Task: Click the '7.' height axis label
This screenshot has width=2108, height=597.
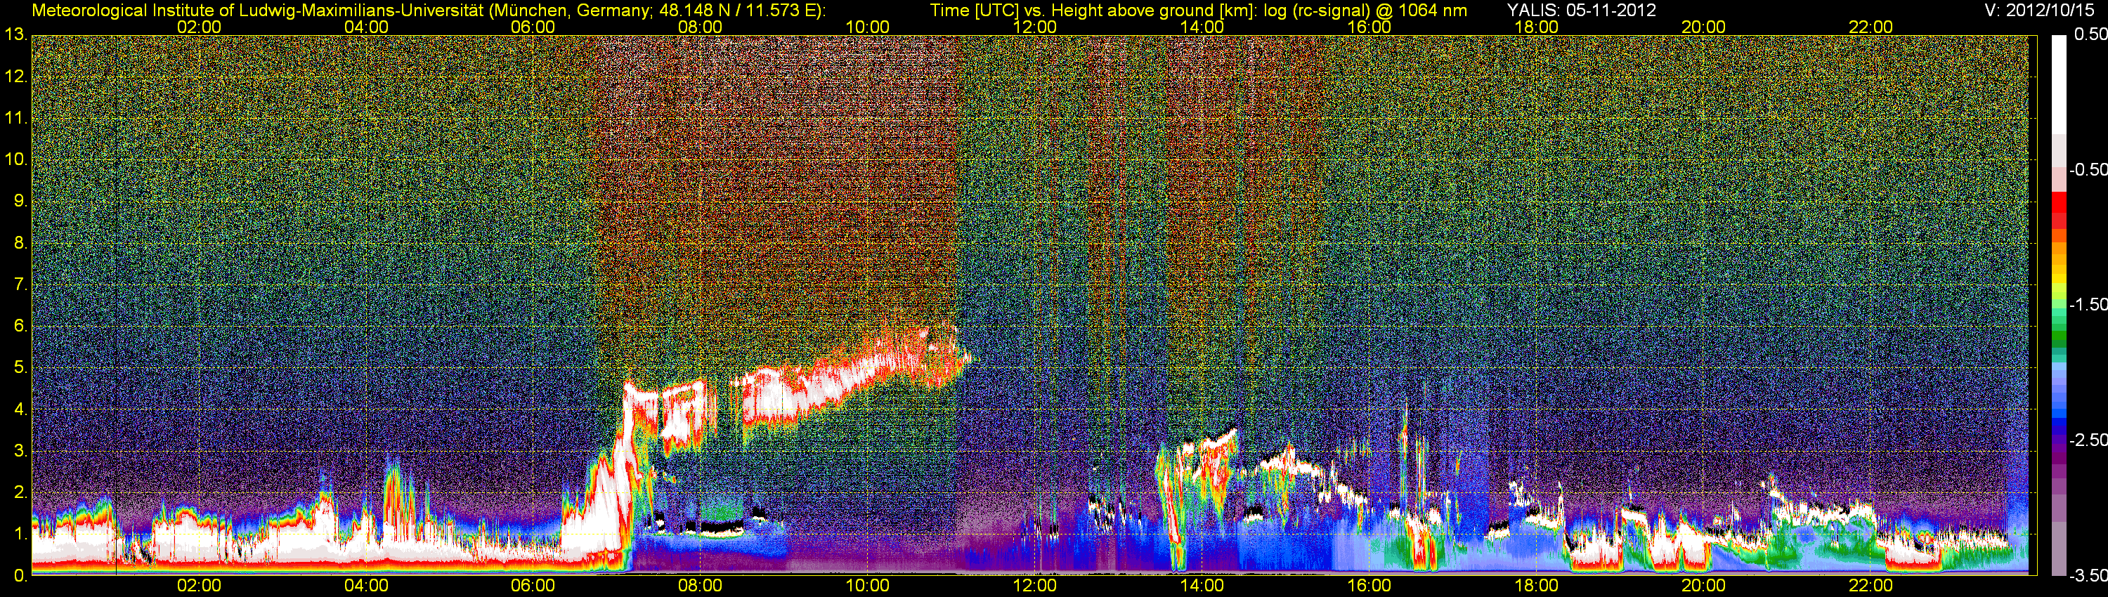Action: 20,284
